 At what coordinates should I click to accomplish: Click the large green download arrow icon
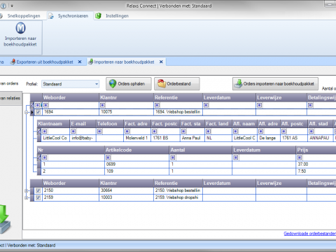[4, 218]
